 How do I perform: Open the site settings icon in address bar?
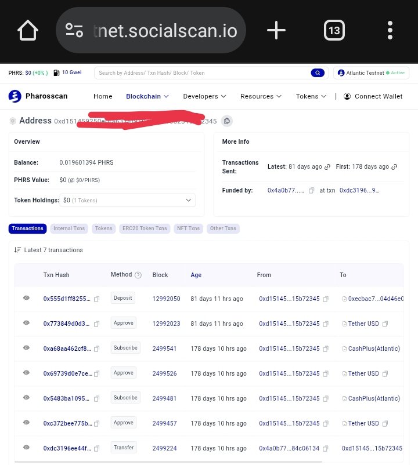[x=74, y=30]
